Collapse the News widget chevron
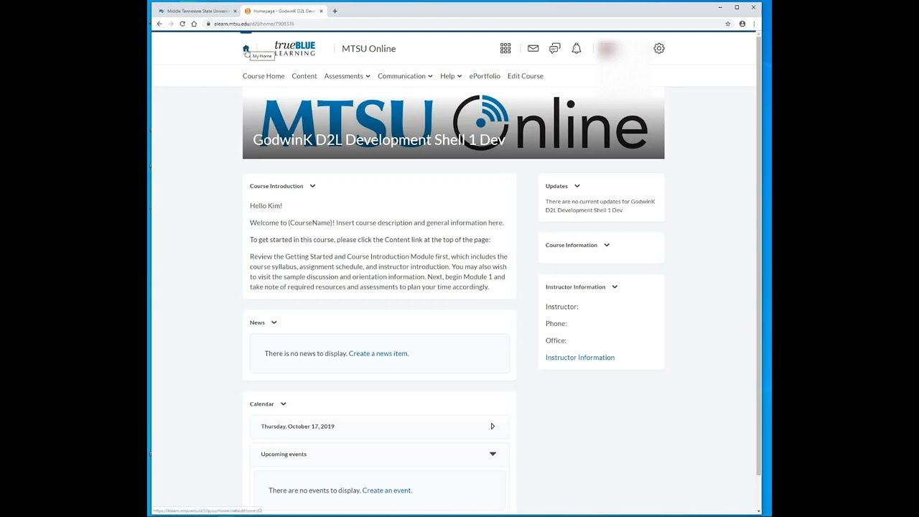 pos(274,322)
